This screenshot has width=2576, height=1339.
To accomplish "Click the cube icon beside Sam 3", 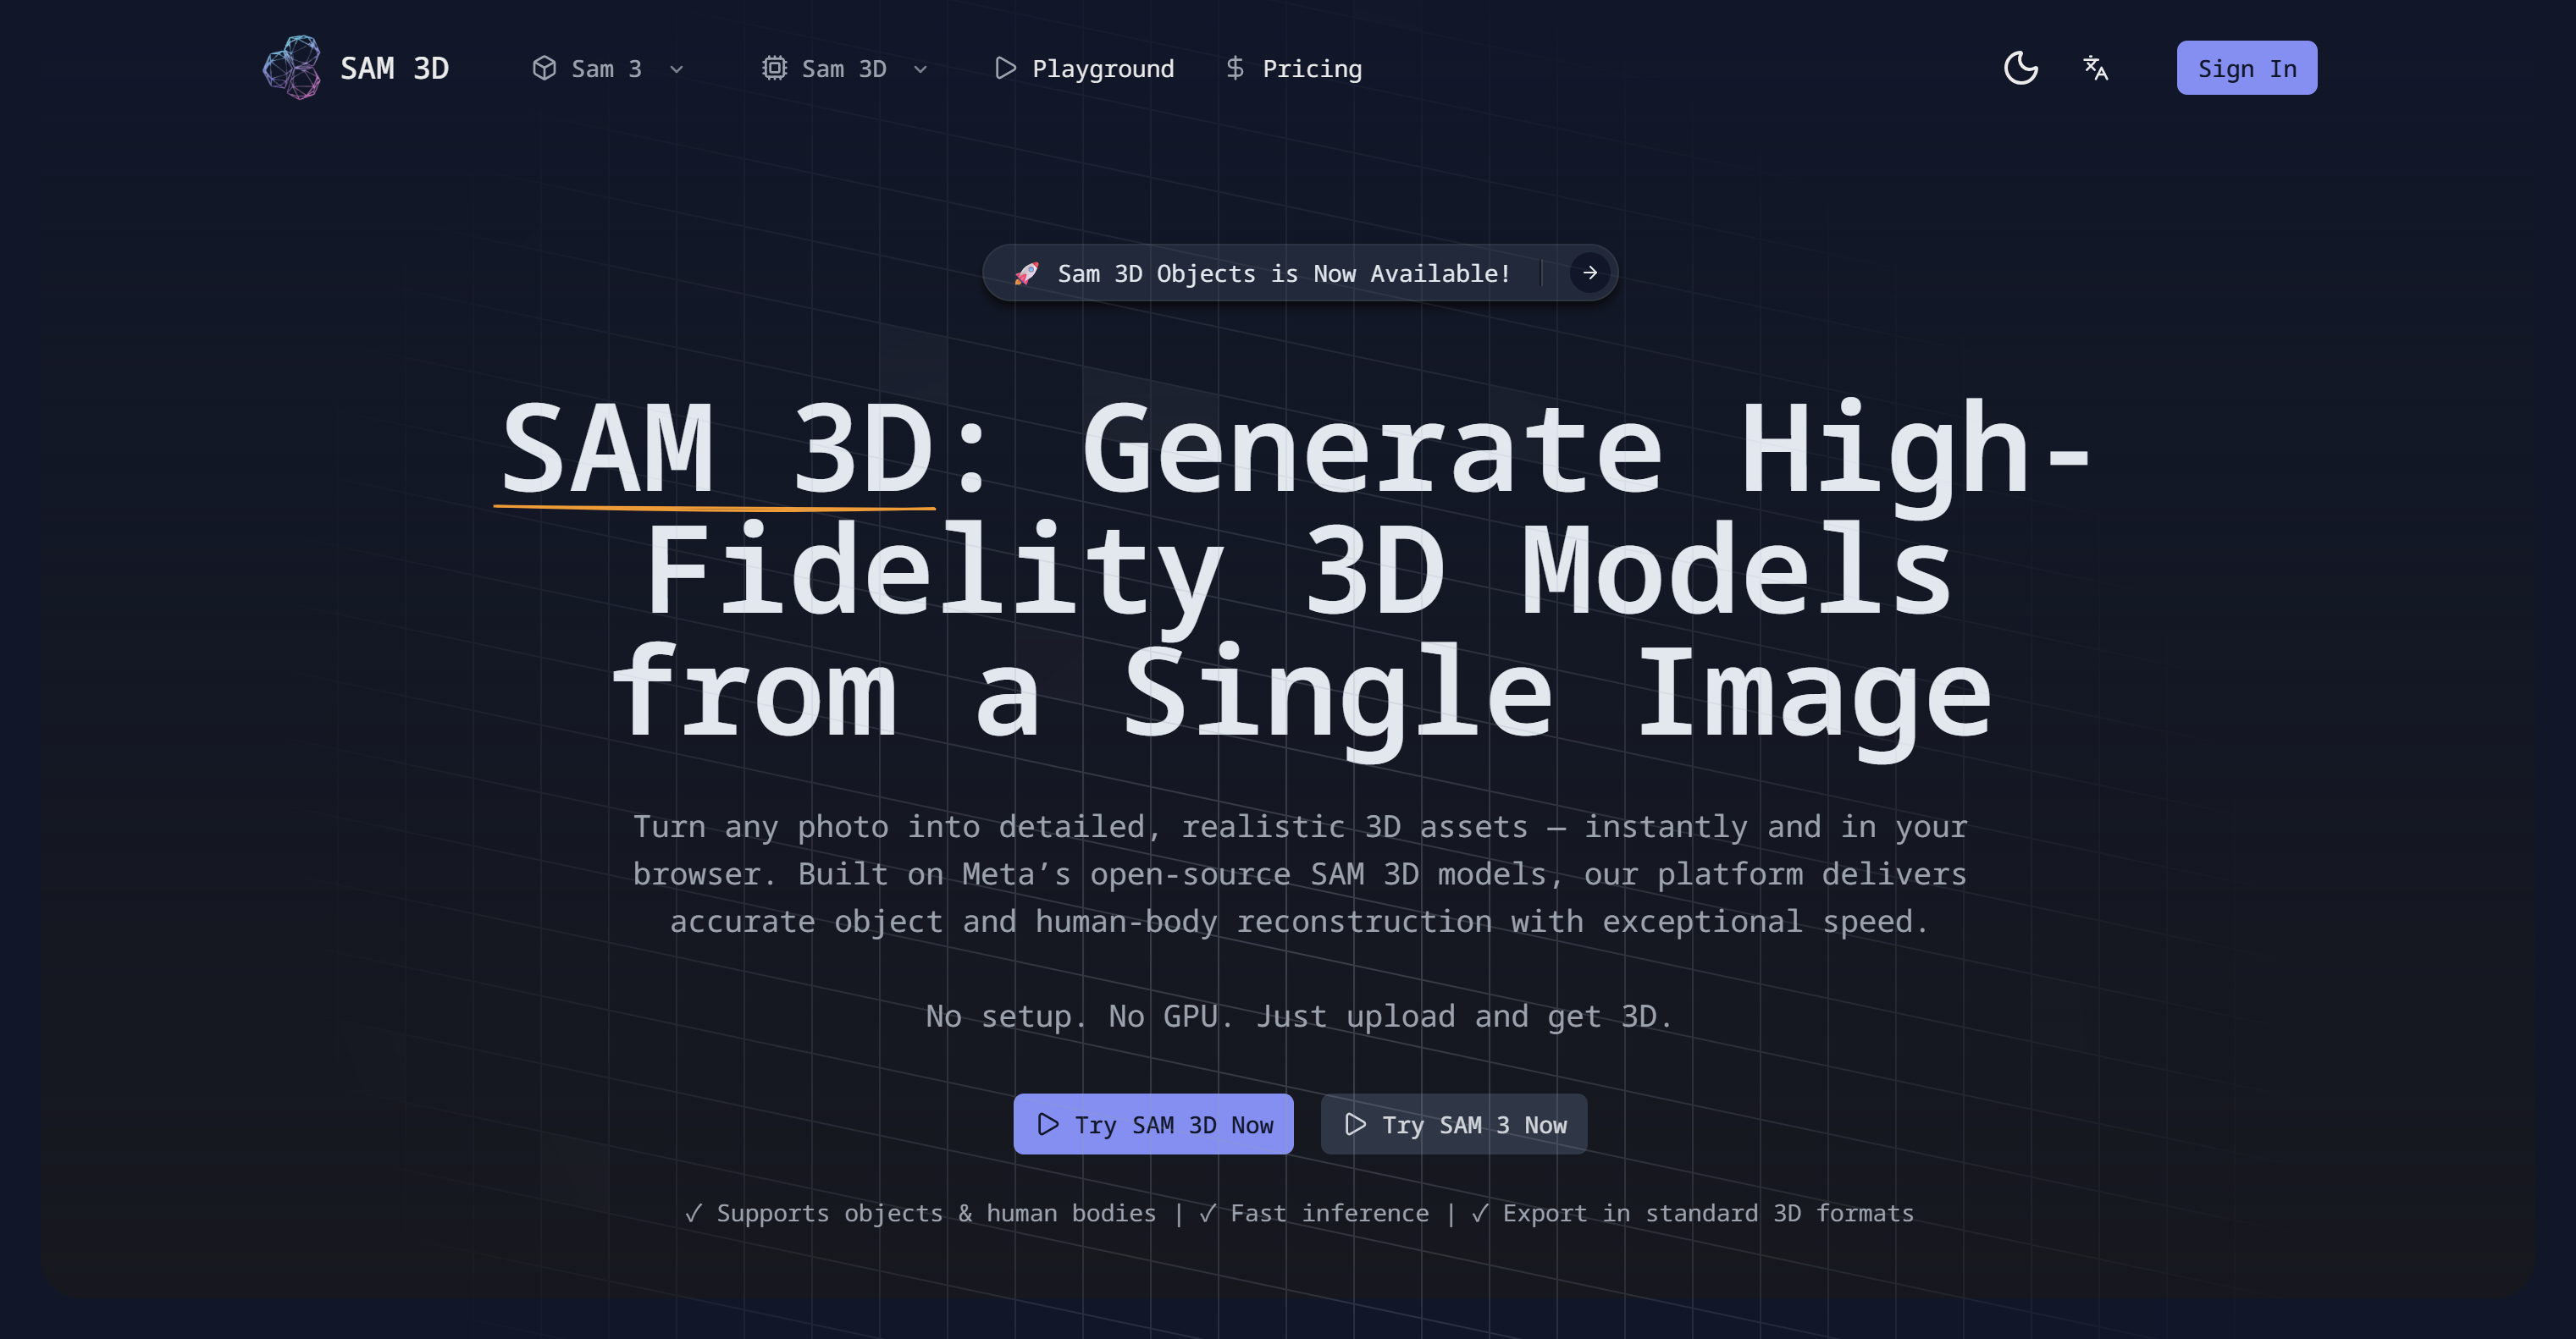I will click(544, 68).
